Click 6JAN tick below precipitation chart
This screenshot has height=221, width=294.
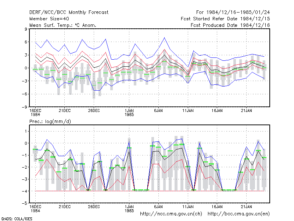[158, 207]
